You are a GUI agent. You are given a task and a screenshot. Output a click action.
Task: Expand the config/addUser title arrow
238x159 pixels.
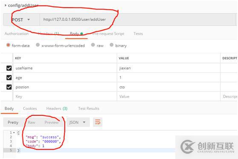pos(6,5)
